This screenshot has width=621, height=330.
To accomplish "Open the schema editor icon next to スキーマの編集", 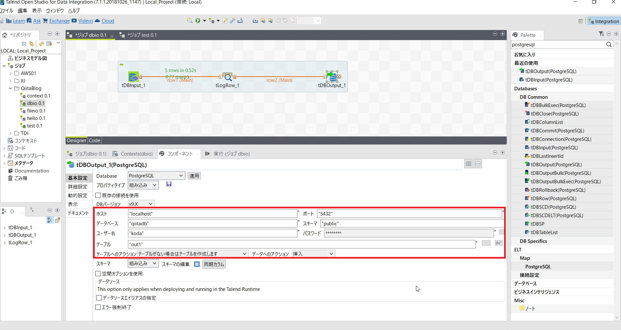I will click(197, 264).
